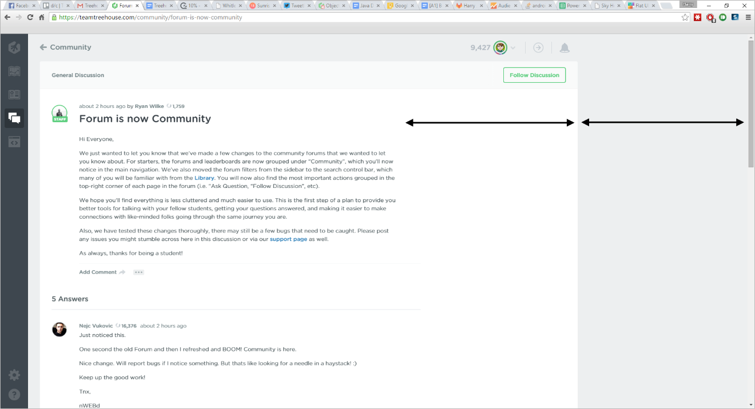The height and width of the screenshot is (409, 755).
Task: Expand the three-dots menu beside Add Comment
Action: [138, 272]
